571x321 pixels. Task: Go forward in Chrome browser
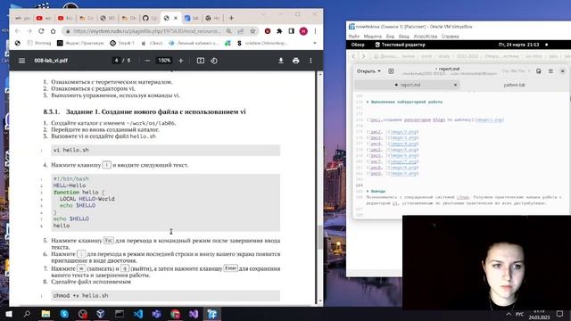(x=29, y=31)
